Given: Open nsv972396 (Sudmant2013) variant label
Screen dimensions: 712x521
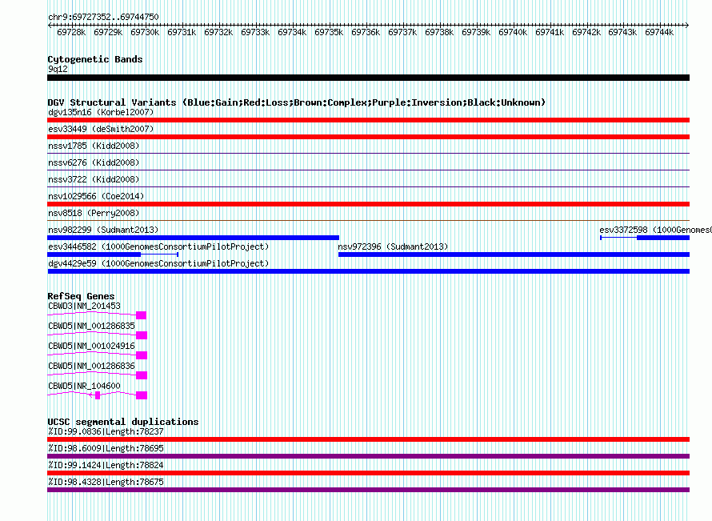Looking at the screenshot, I should pyautogui.click(x=393, y=246).
